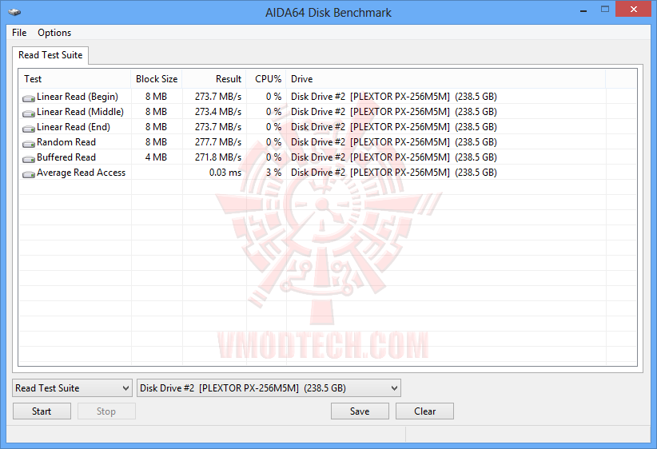
Task: Sort by the Block Size column header
Action: (x=157, y=79)
